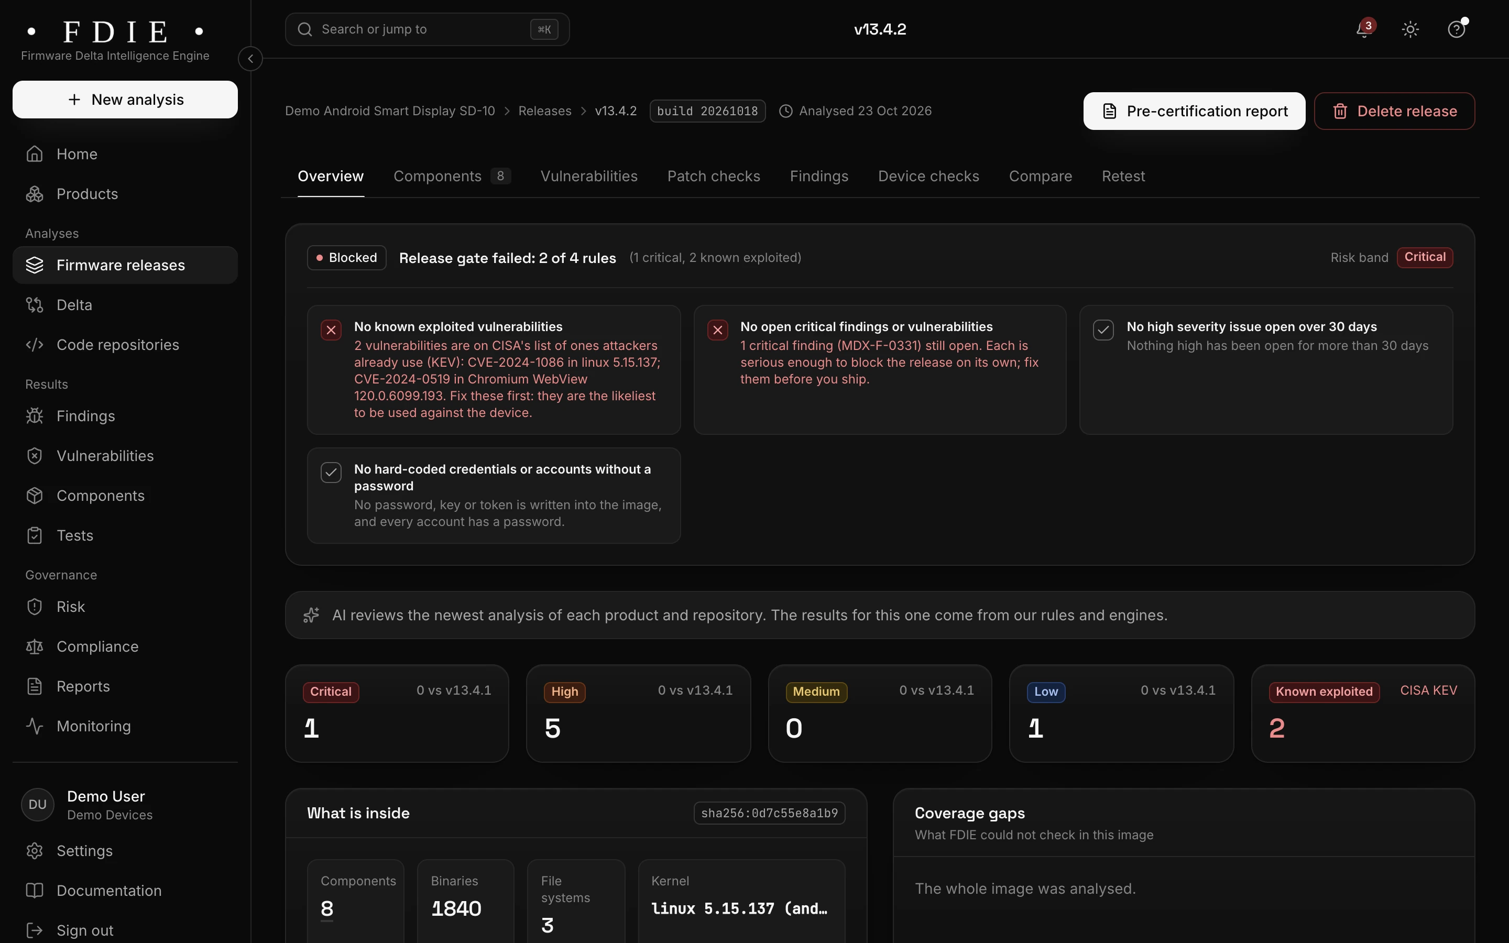1509x943 pixels.
Task: Open Delta in sidebar
Action: [125, 305]
